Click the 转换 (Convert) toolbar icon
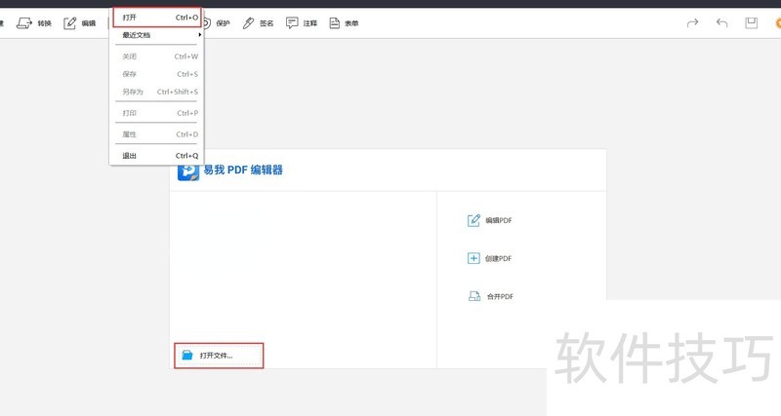Image resolution: width=781 pixels, height=416 pixels. (24, 22)
